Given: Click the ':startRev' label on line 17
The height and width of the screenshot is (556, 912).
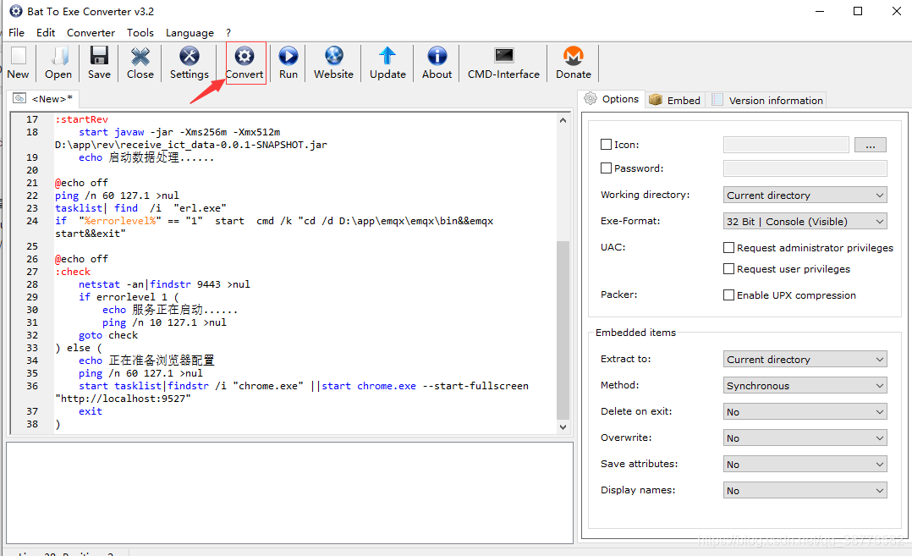Looking at the screenshot, I should coord(81,119).
